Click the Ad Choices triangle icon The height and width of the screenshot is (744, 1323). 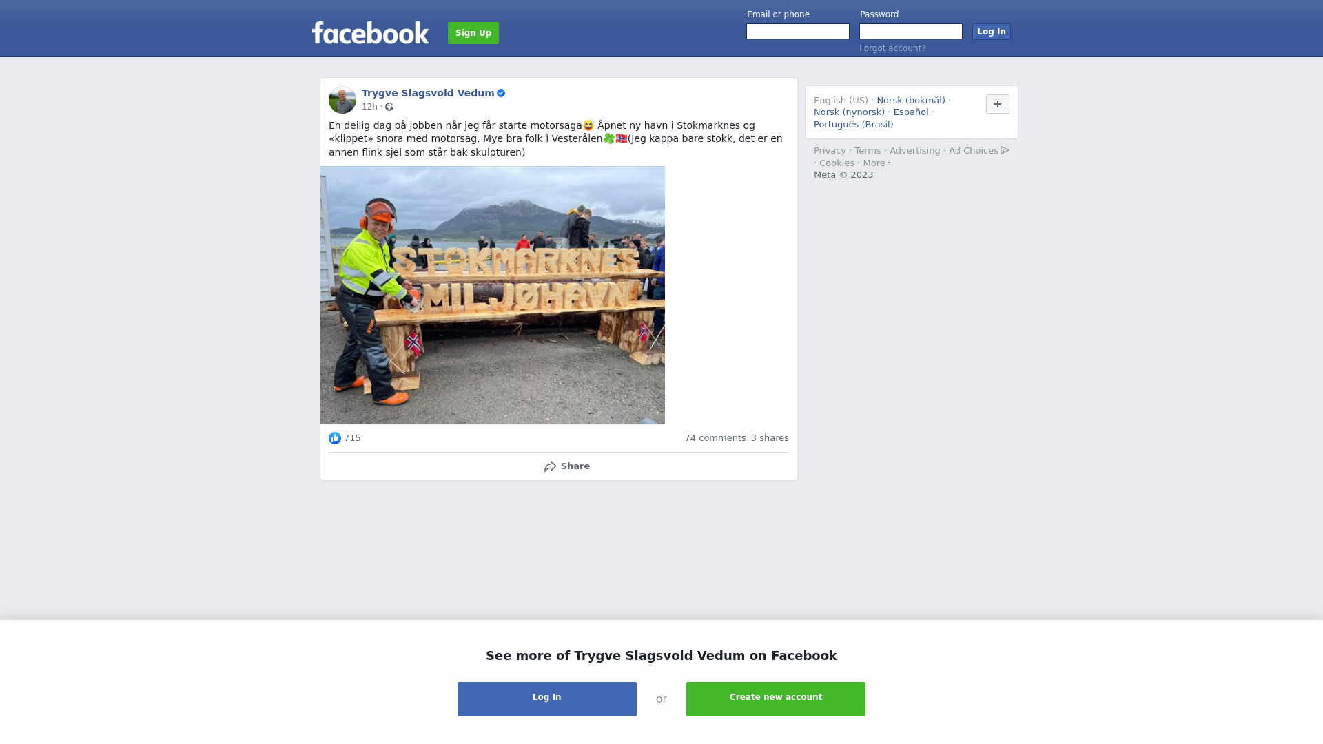1005,150
